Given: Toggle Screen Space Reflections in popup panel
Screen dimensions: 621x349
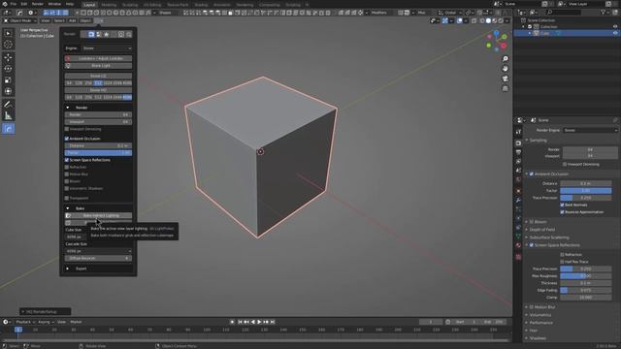Looking at the screenshot, I should (67, 160).
